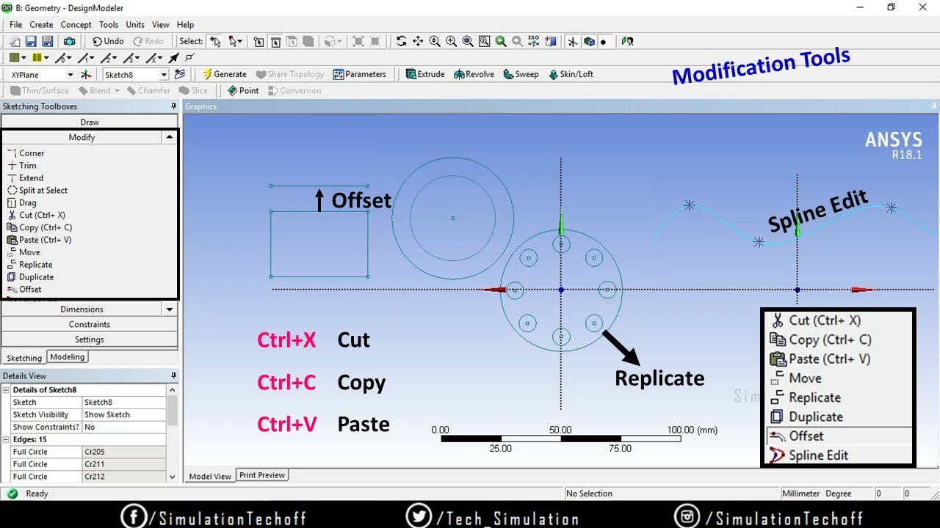Click the Save Project disk icon
This screenshot has width=940, height=528.
tap(31, 42)
